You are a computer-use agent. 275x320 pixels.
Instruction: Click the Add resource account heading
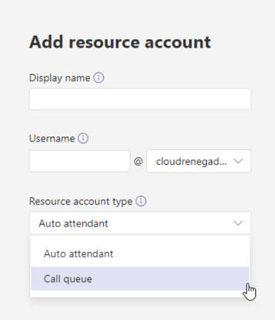click(x=120, y=42)
